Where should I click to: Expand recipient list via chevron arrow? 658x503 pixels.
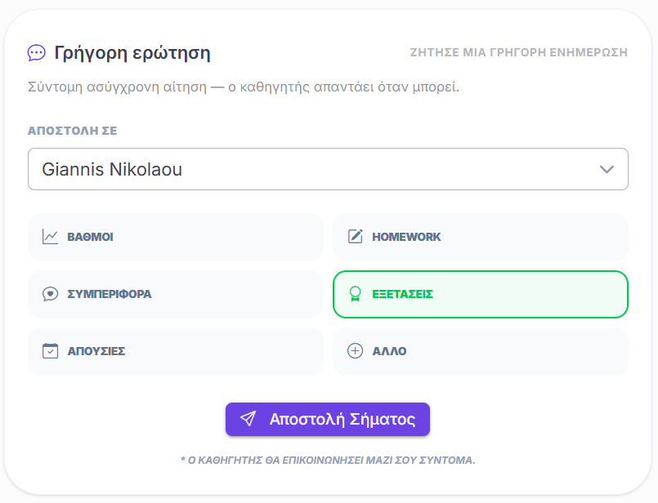(x=607, y=169)
